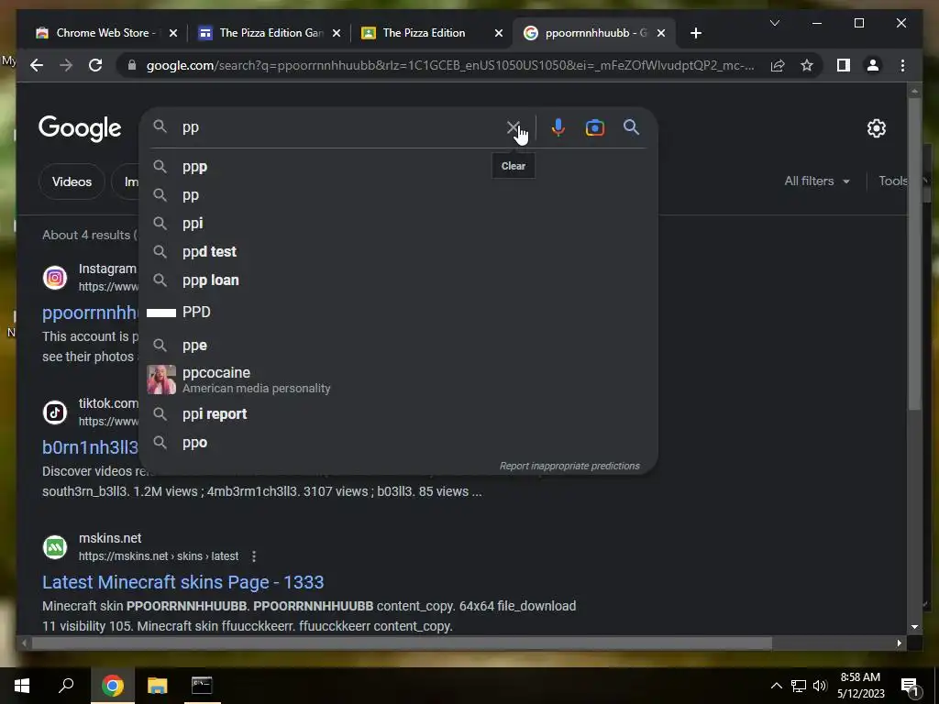The height and width of the screenshot is (704, 939).
Task: Open Chrome's three-dot menu
Action: point(902,65)
